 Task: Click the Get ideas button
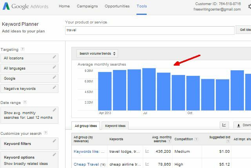(243, 30)
